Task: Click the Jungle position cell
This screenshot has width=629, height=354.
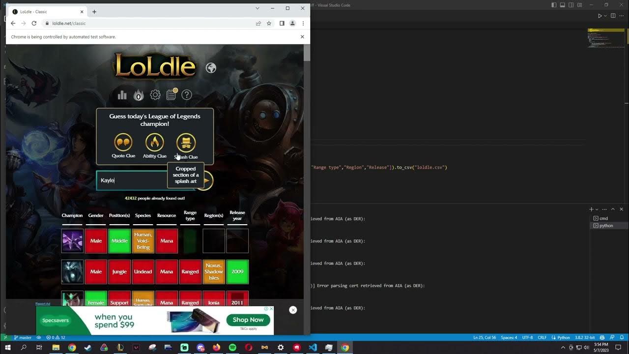Action: 119,272
